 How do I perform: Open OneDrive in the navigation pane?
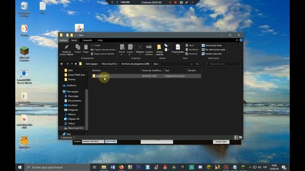[x=70, y=85]
